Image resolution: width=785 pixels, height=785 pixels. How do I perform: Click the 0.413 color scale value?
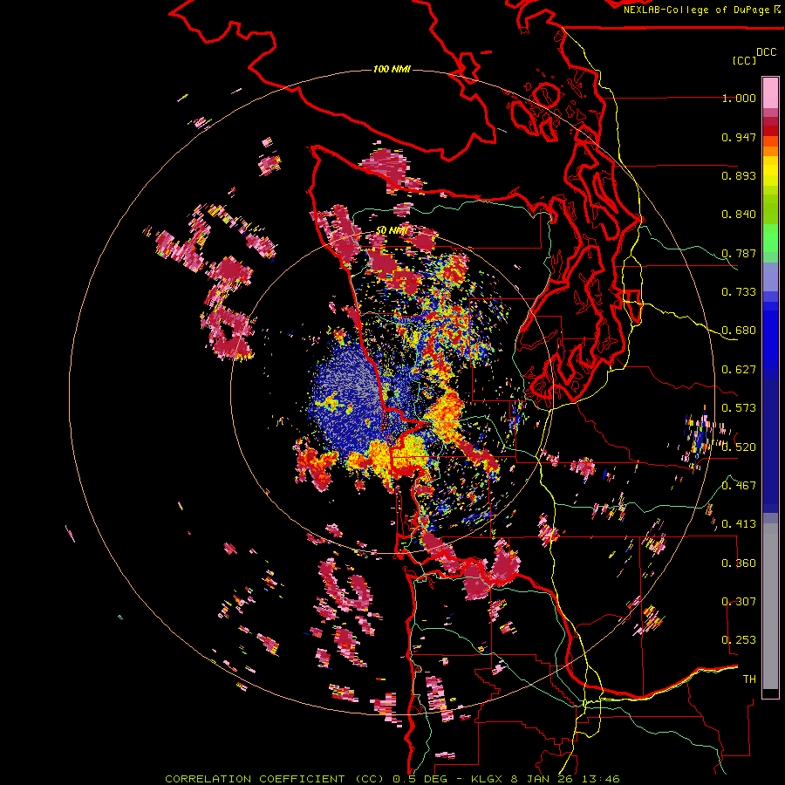739,524
